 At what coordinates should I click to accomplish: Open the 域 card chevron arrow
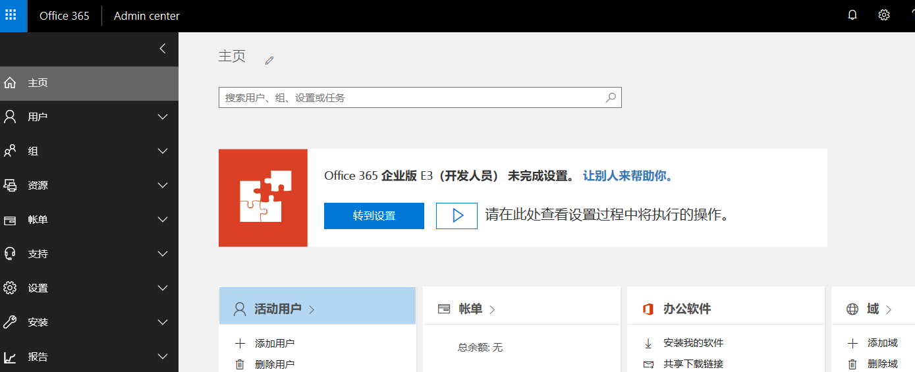point(889,309)
